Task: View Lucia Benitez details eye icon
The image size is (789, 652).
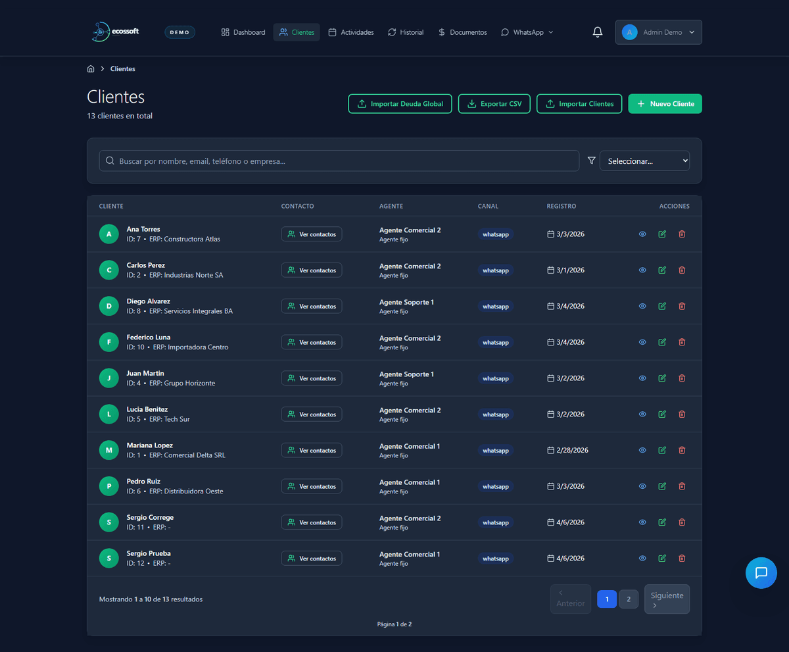Action: [642, 414]
